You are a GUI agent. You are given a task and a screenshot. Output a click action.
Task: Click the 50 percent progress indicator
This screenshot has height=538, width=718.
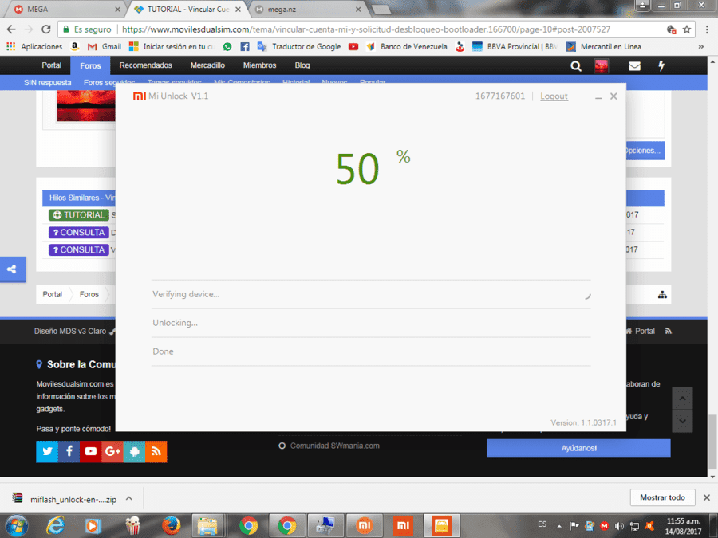373,168
